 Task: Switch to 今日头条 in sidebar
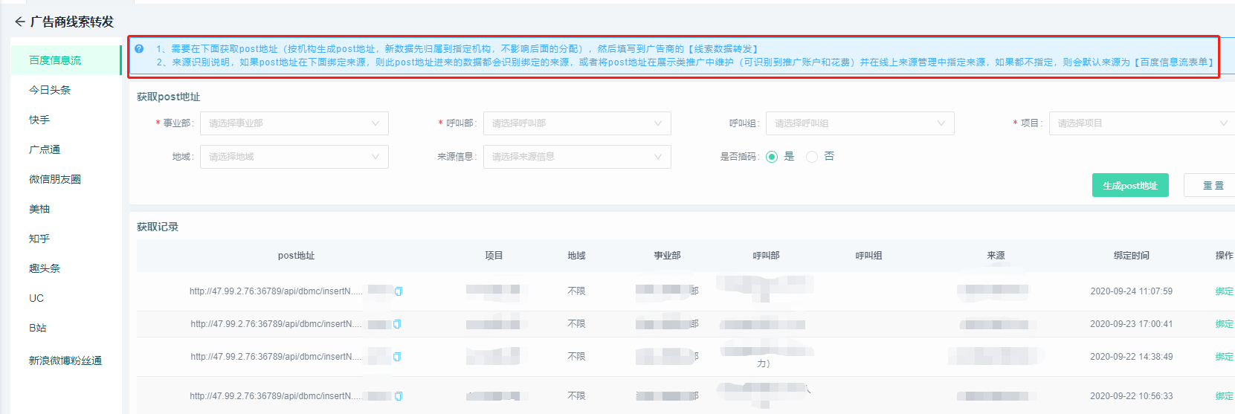[x=50, y=90]
